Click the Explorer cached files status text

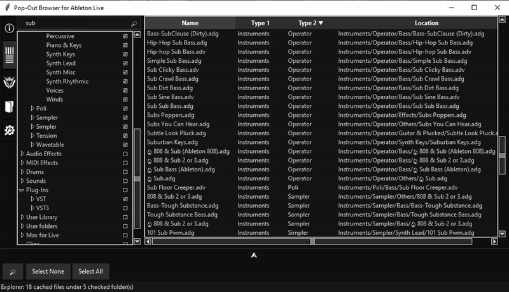tap(67, 287)
